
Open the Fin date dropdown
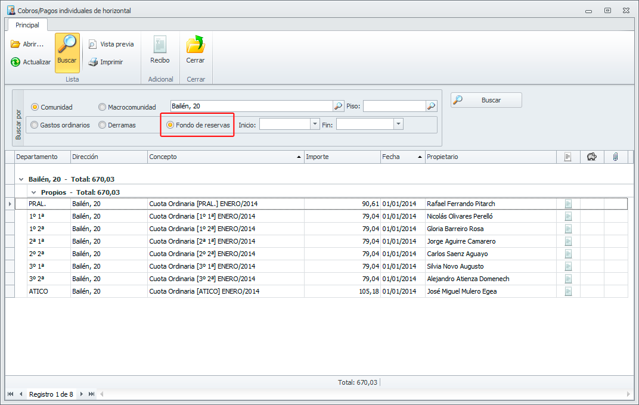point(398,124)
